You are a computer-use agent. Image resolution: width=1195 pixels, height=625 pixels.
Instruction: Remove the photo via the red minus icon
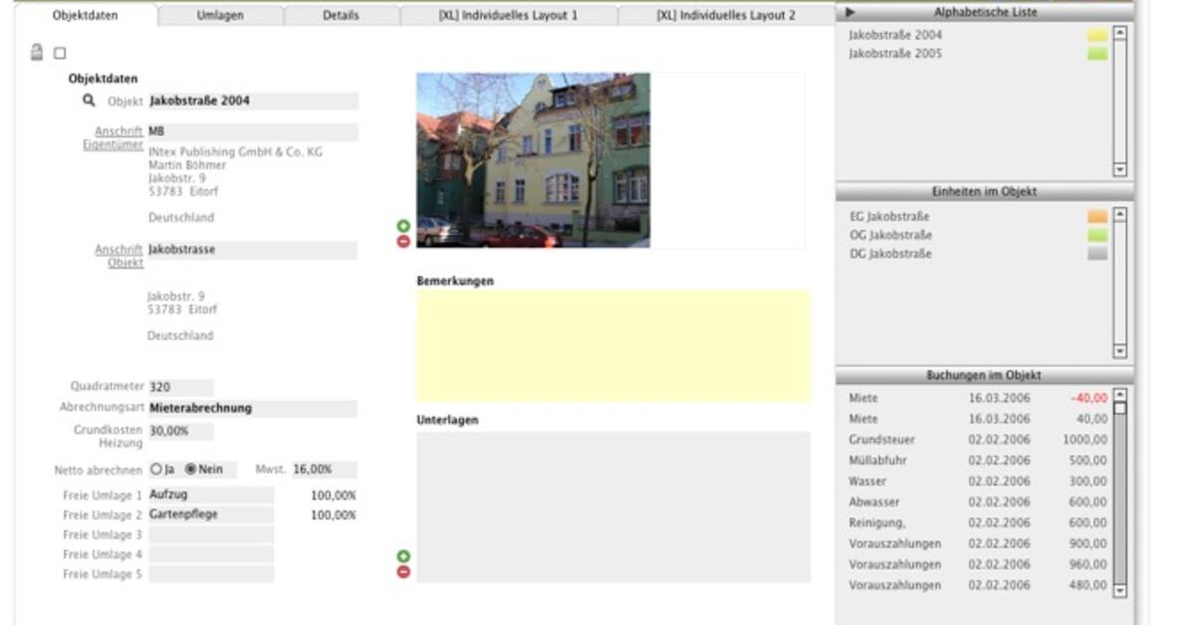tap(401, 239)
